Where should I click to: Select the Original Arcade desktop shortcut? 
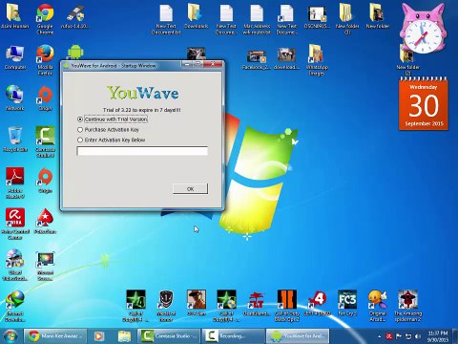pos(378,305)
